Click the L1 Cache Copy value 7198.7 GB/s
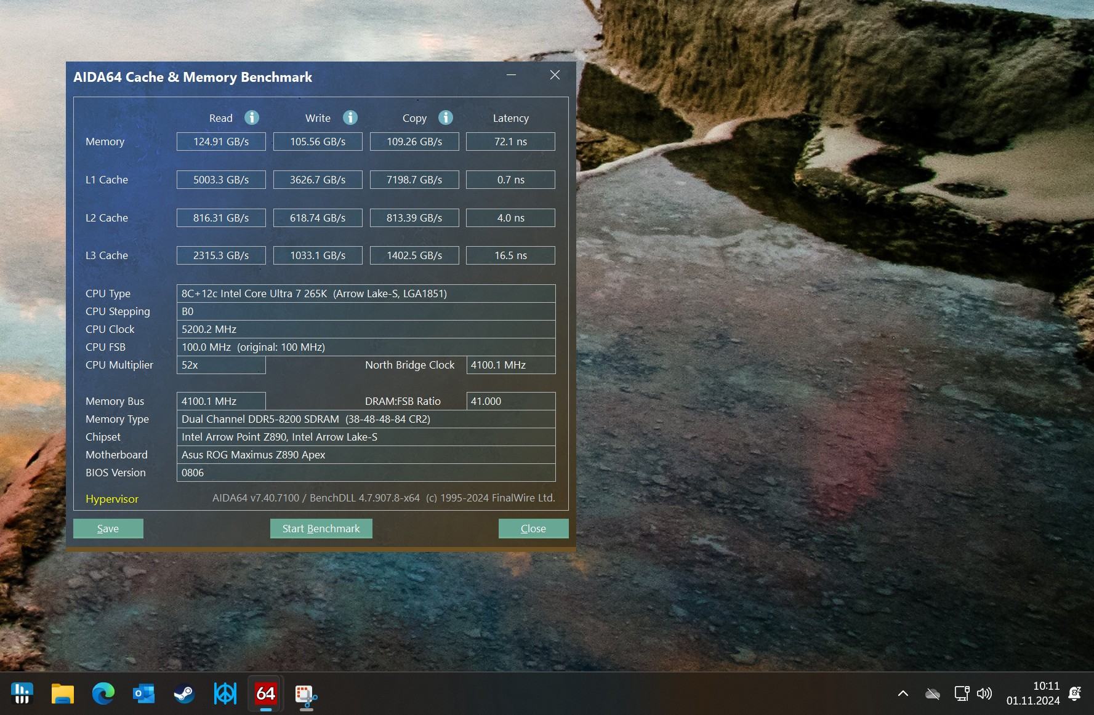 [414, 180]
